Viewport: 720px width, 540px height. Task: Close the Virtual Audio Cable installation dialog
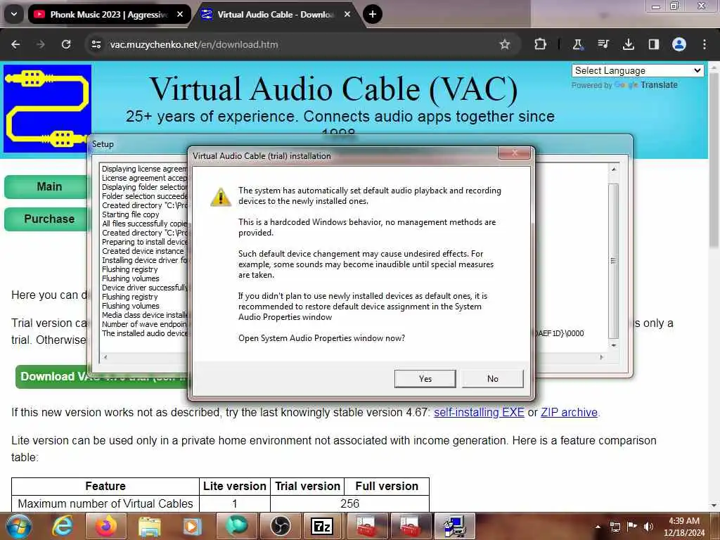pos(514,153)
